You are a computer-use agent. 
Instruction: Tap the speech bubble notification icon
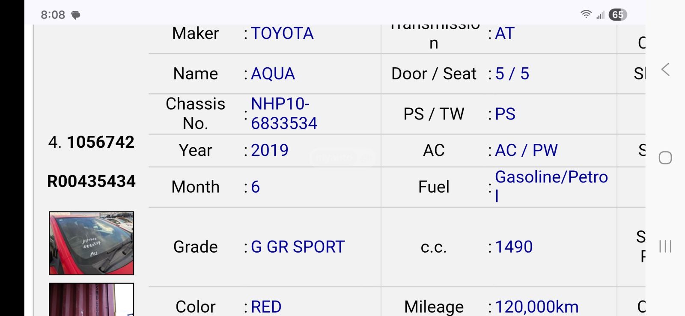click(75, 15)
